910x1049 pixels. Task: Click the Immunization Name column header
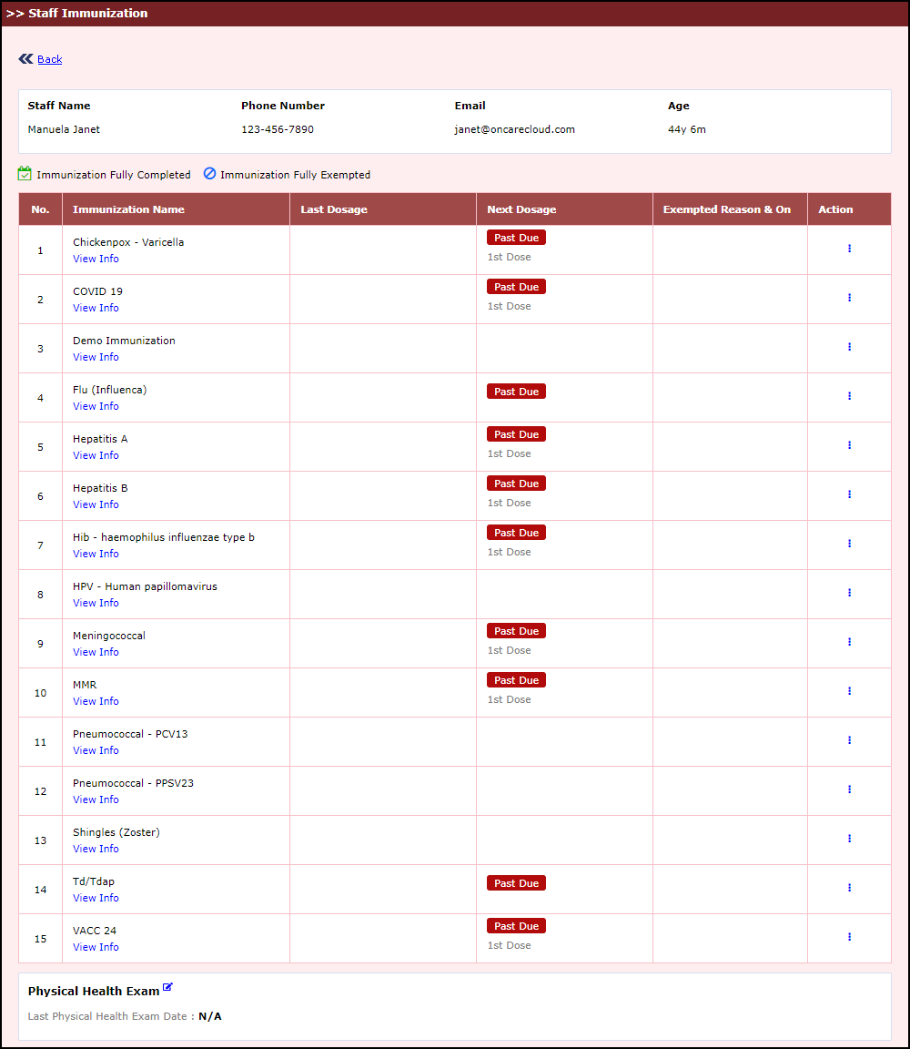click(x=128, y=209)
